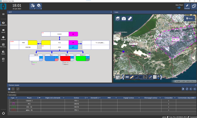197x118 pixels.
Task: Open the Incidents sidebar icon
Action: 3,38
